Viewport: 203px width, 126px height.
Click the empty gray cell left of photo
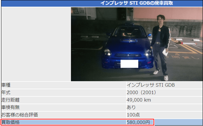36,44
